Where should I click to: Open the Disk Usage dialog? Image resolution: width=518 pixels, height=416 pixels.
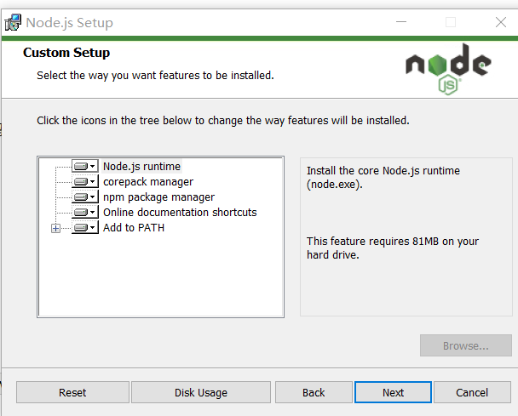tap(201, 392)
